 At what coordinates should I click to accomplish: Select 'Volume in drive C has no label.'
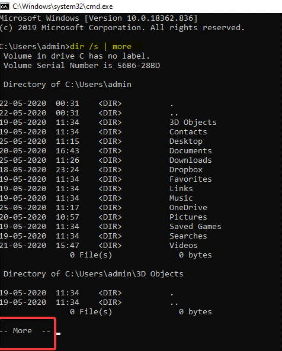tap(76, 56)
